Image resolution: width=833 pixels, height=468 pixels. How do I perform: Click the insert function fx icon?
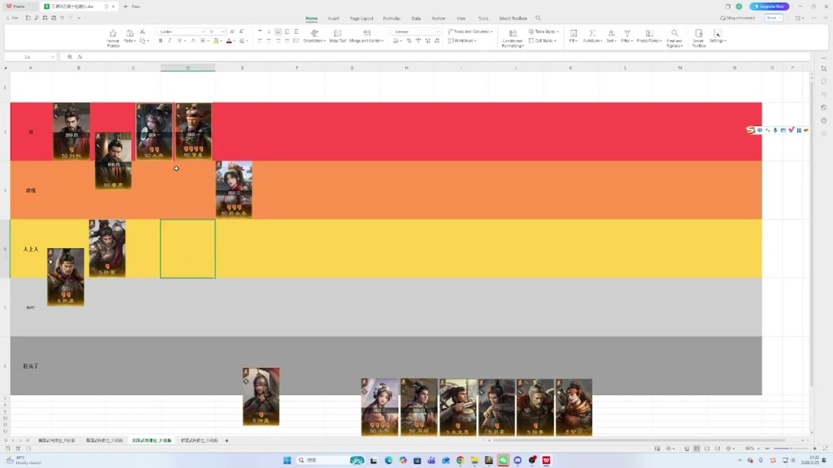click(x=80, y=57)
